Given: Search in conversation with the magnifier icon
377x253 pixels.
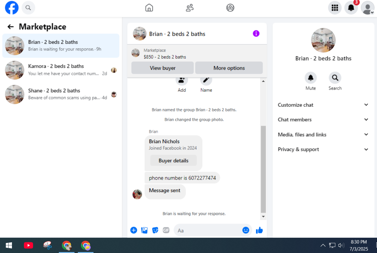Looking at the screenshot, I should point(335,78).
